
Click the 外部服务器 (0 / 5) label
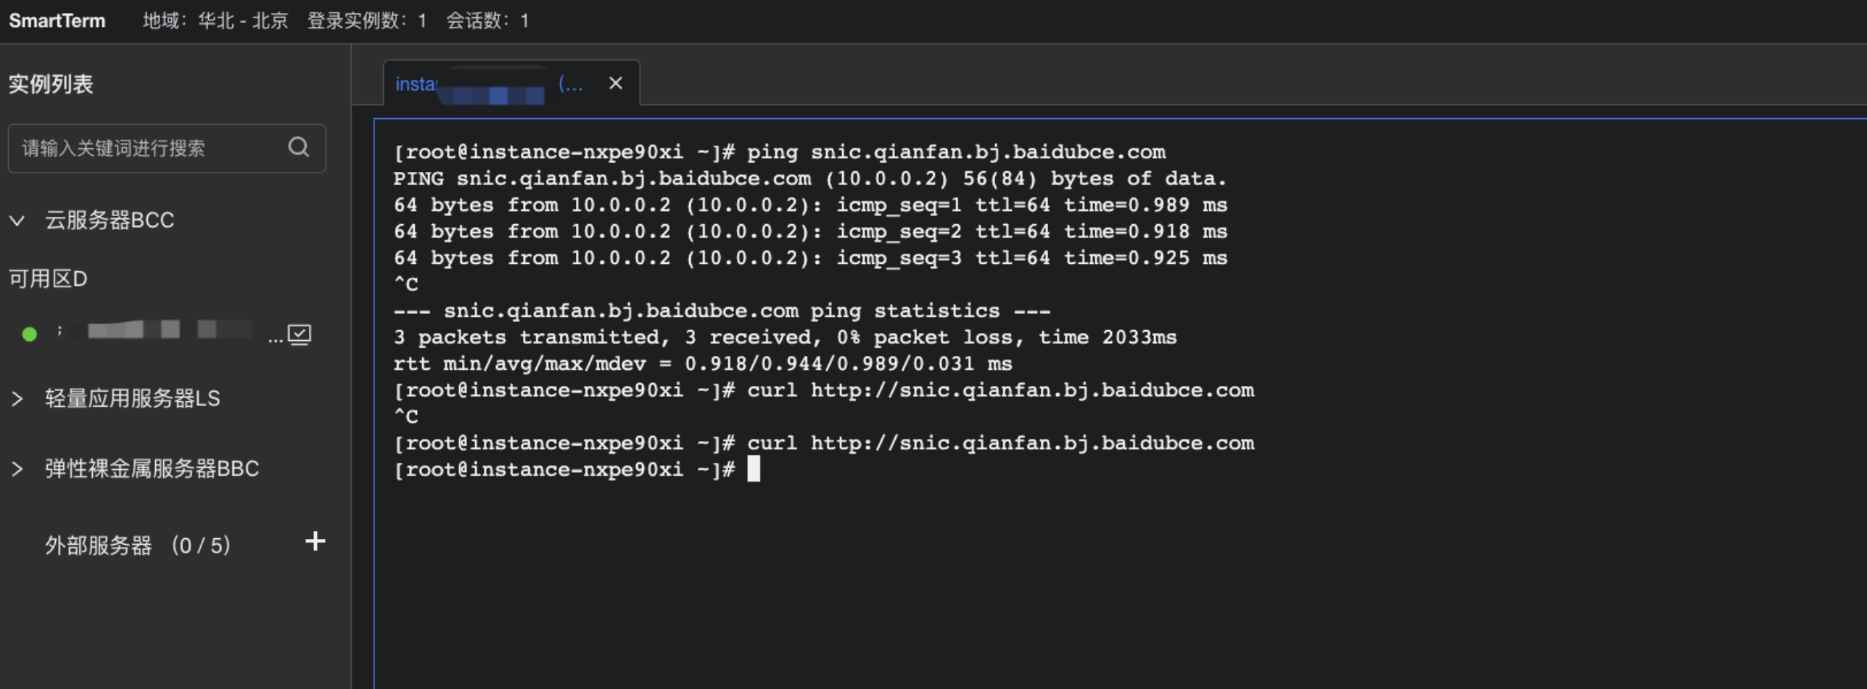[x=138, y=545]
